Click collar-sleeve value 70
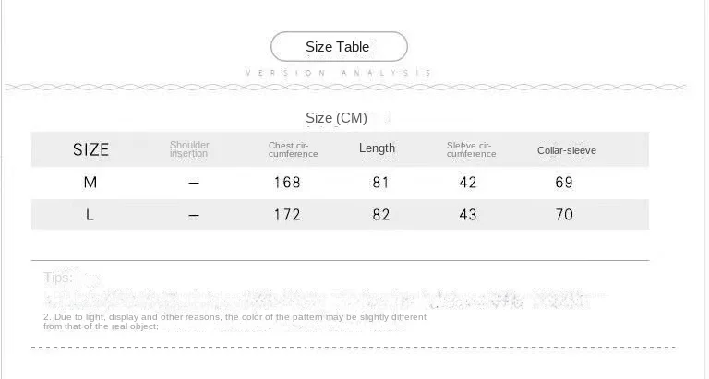The height and width of the screenshot is (379, 709). pyautogui.click(x=564, y=215)
